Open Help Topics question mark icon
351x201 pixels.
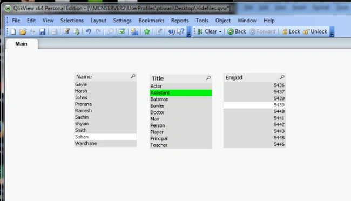(171, 31)
